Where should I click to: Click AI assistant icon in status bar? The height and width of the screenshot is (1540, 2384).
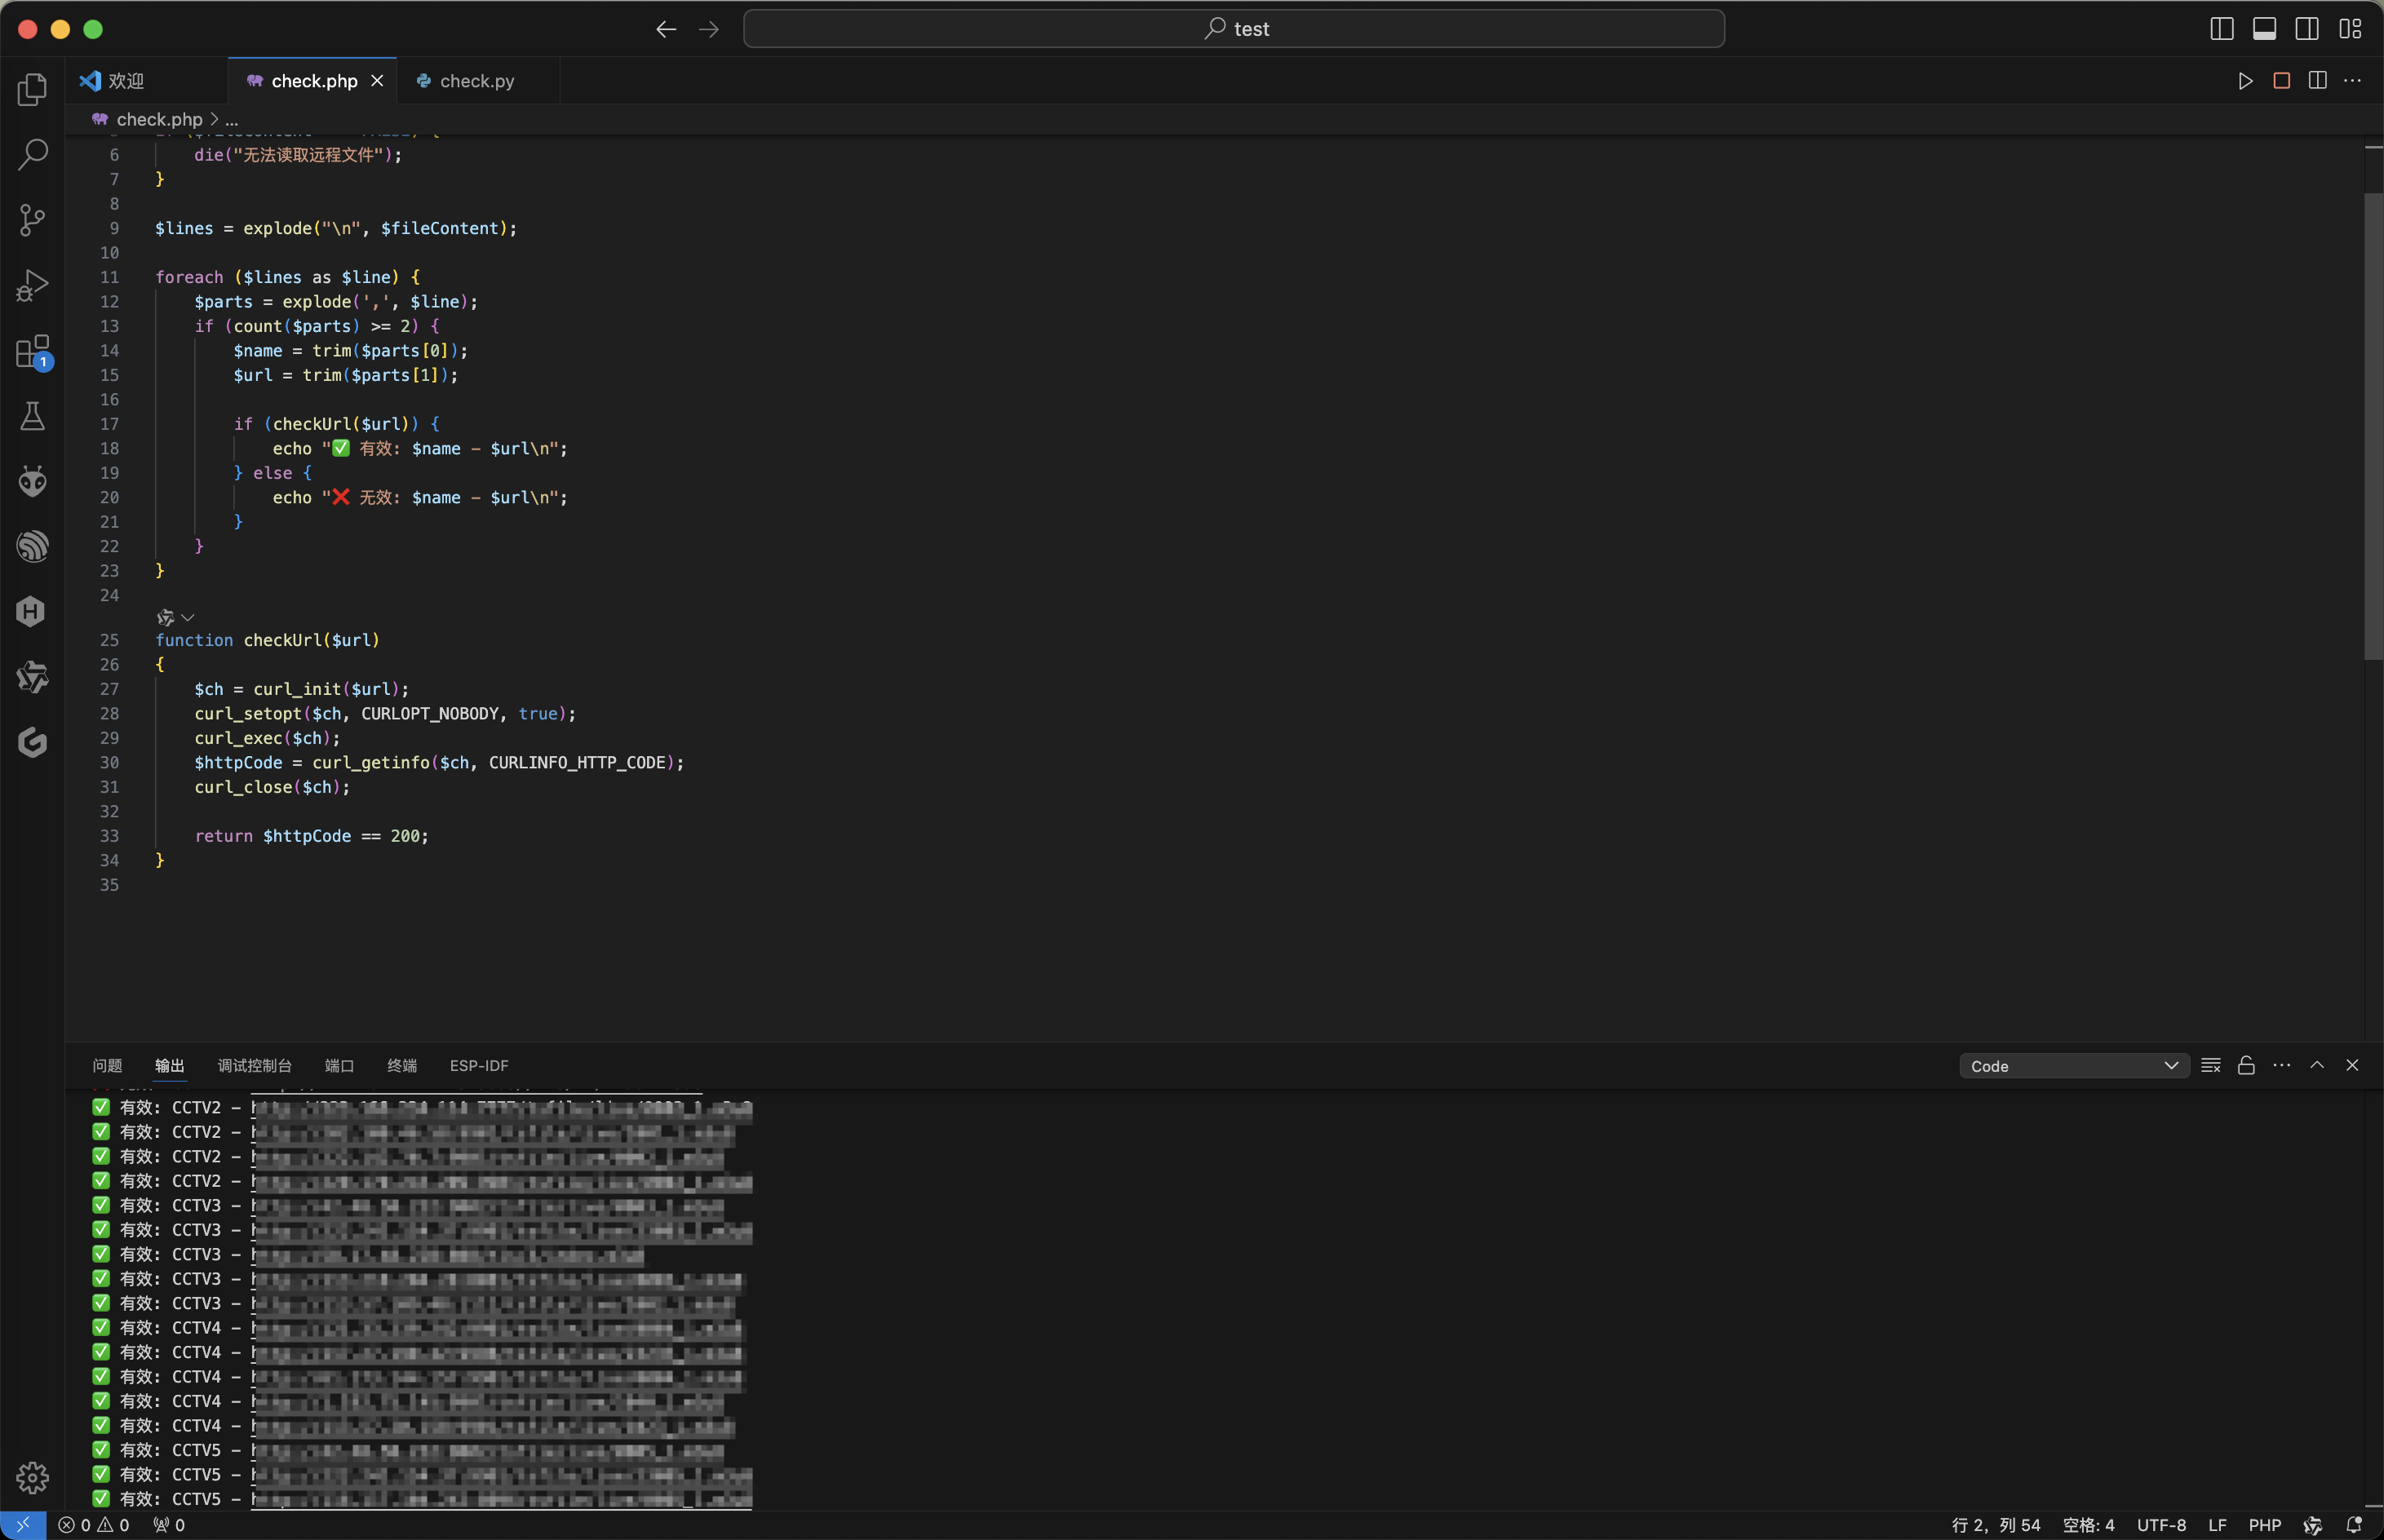click(2312, 1525)
